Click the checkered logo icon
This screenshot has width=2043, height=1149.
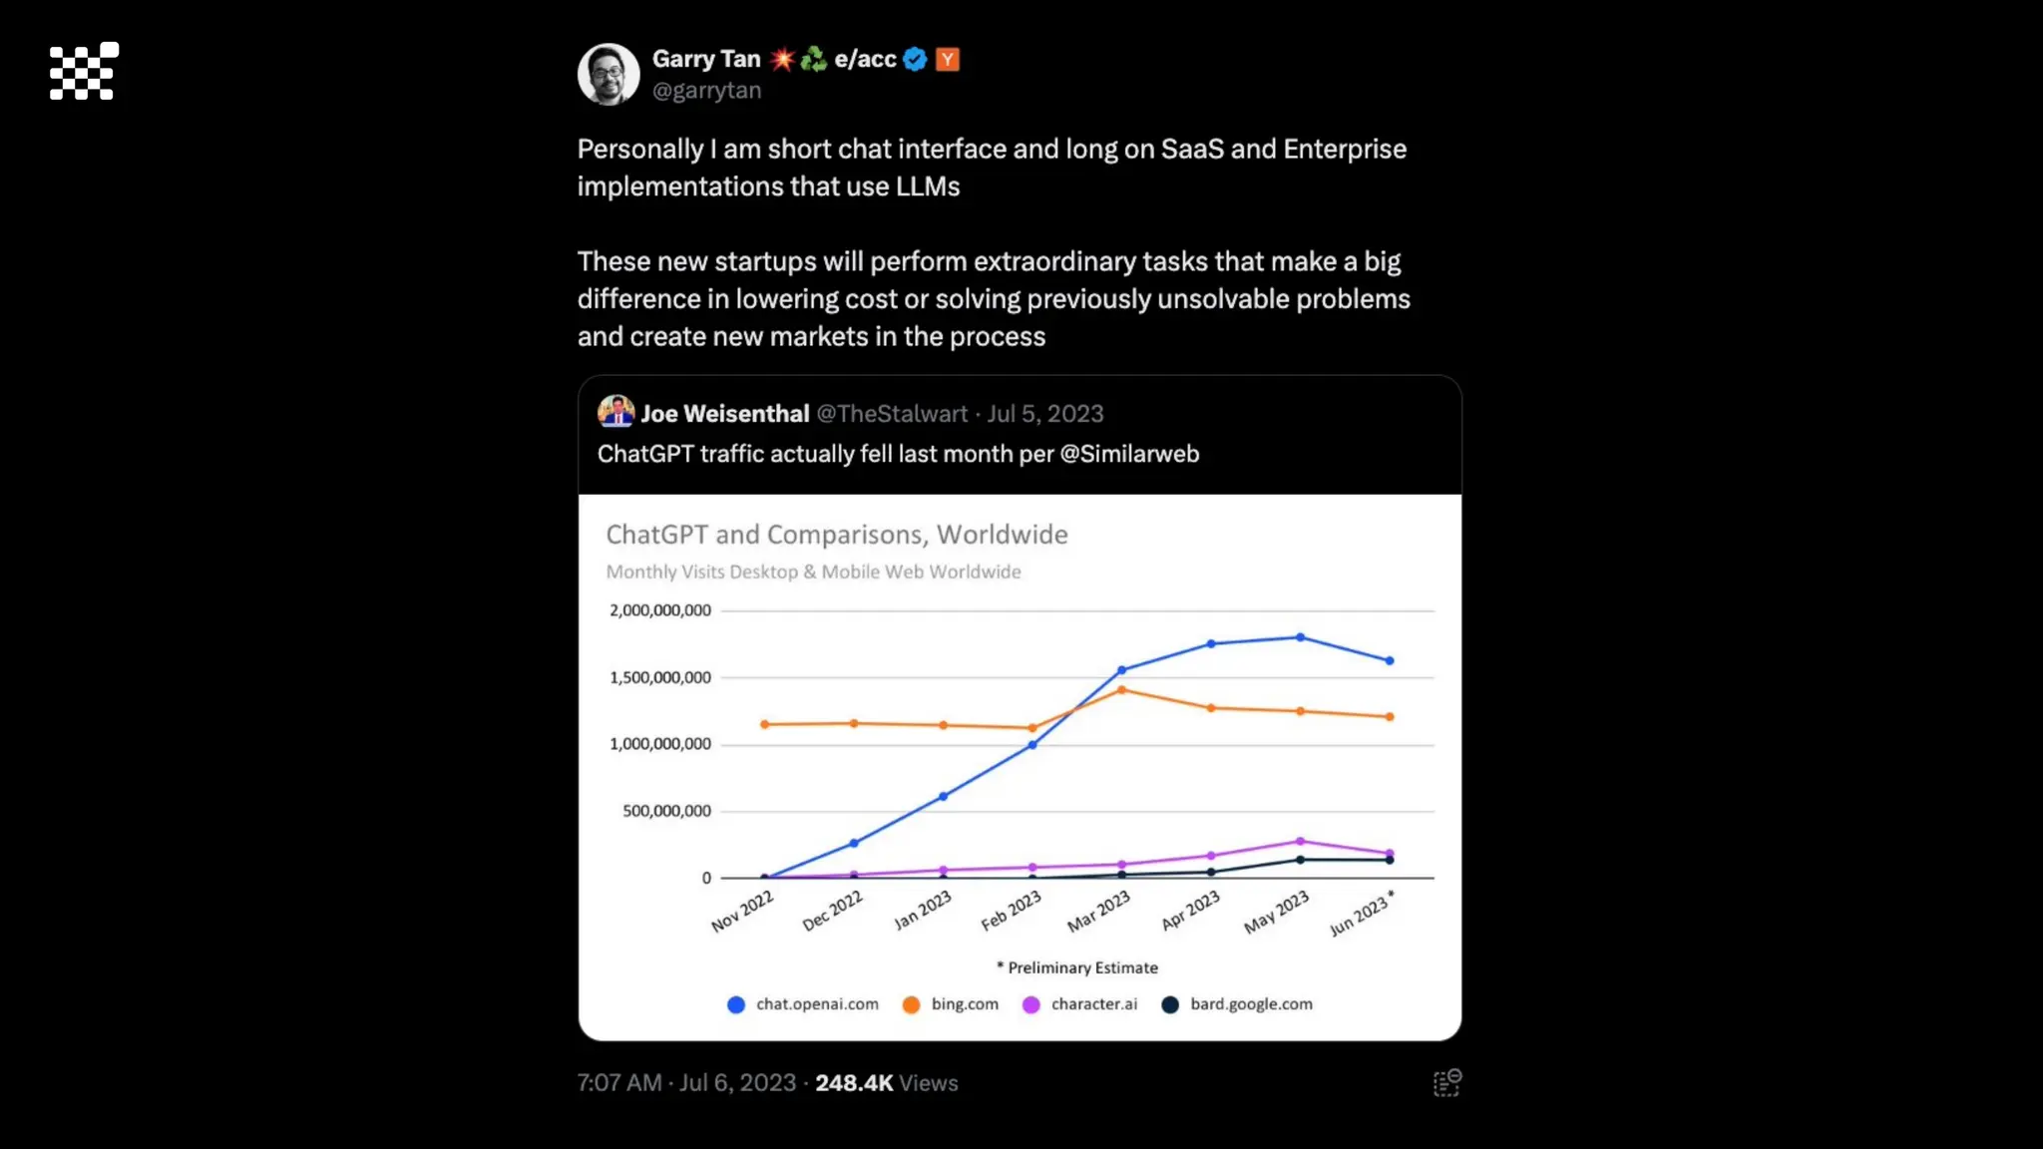pyautogui.click(x=84, y=71)
